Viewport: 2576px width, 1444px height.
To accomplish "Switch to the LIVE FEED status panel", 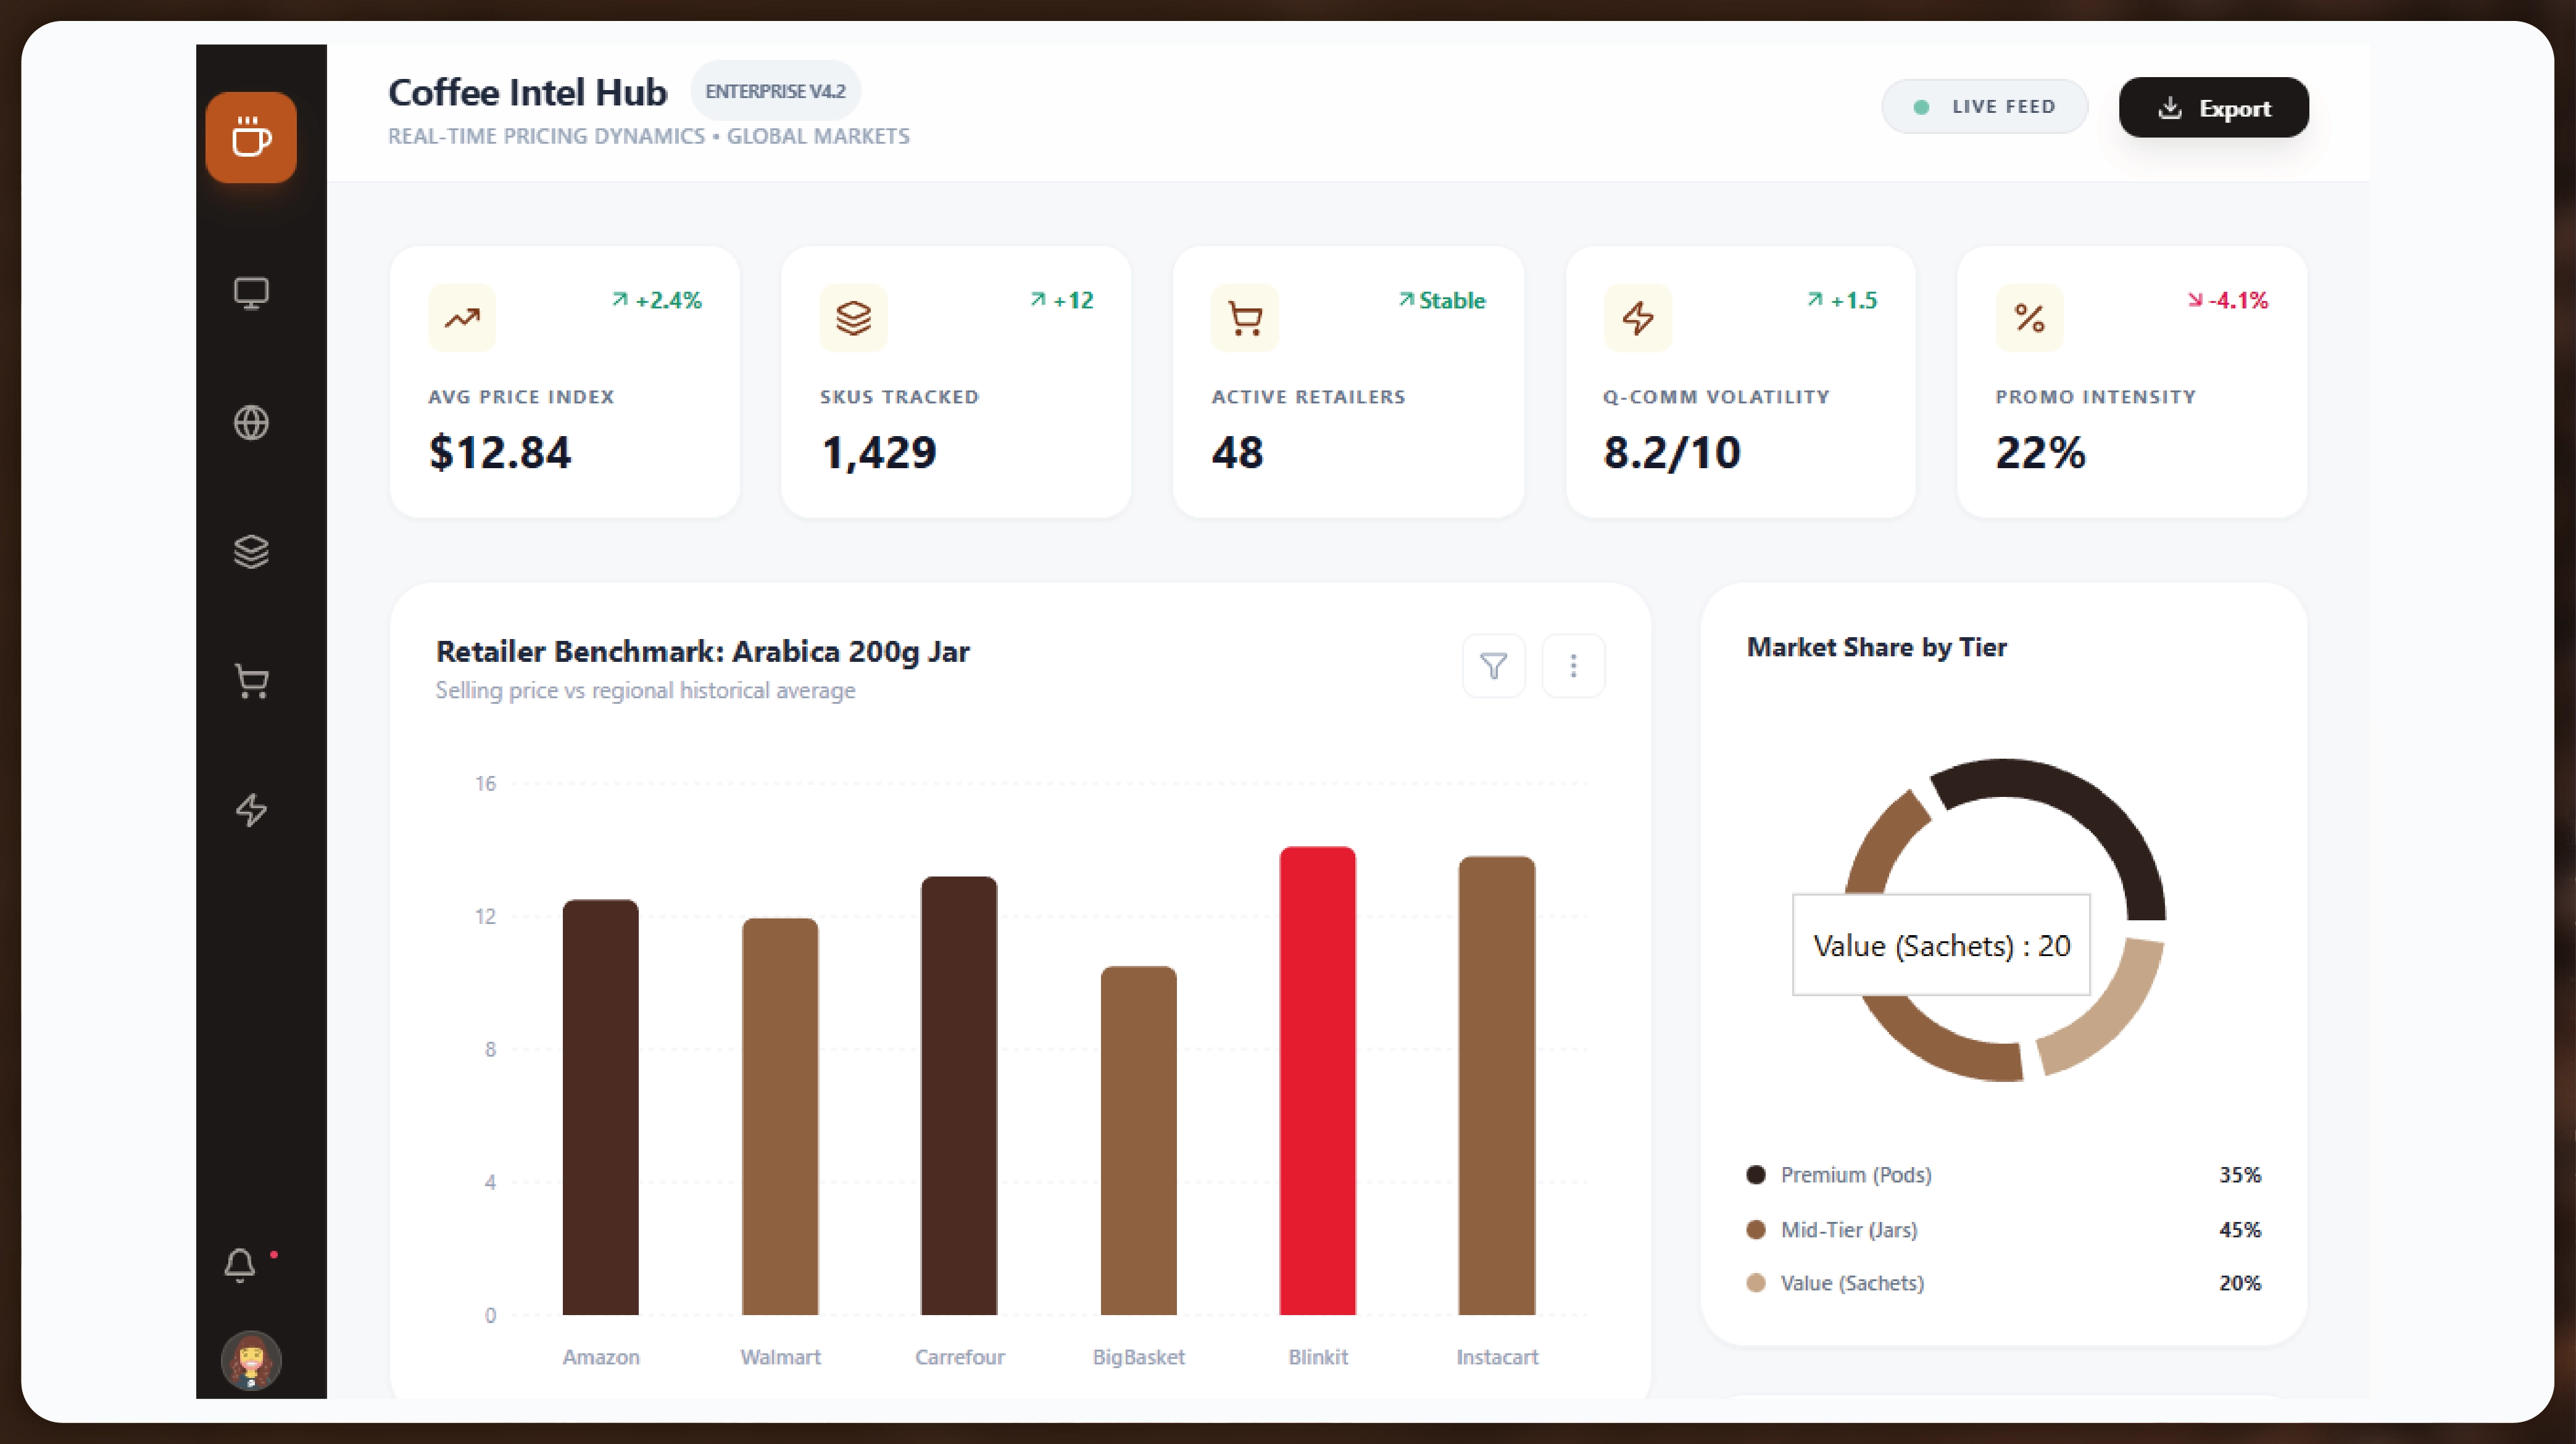I will tap(1985, 106).
